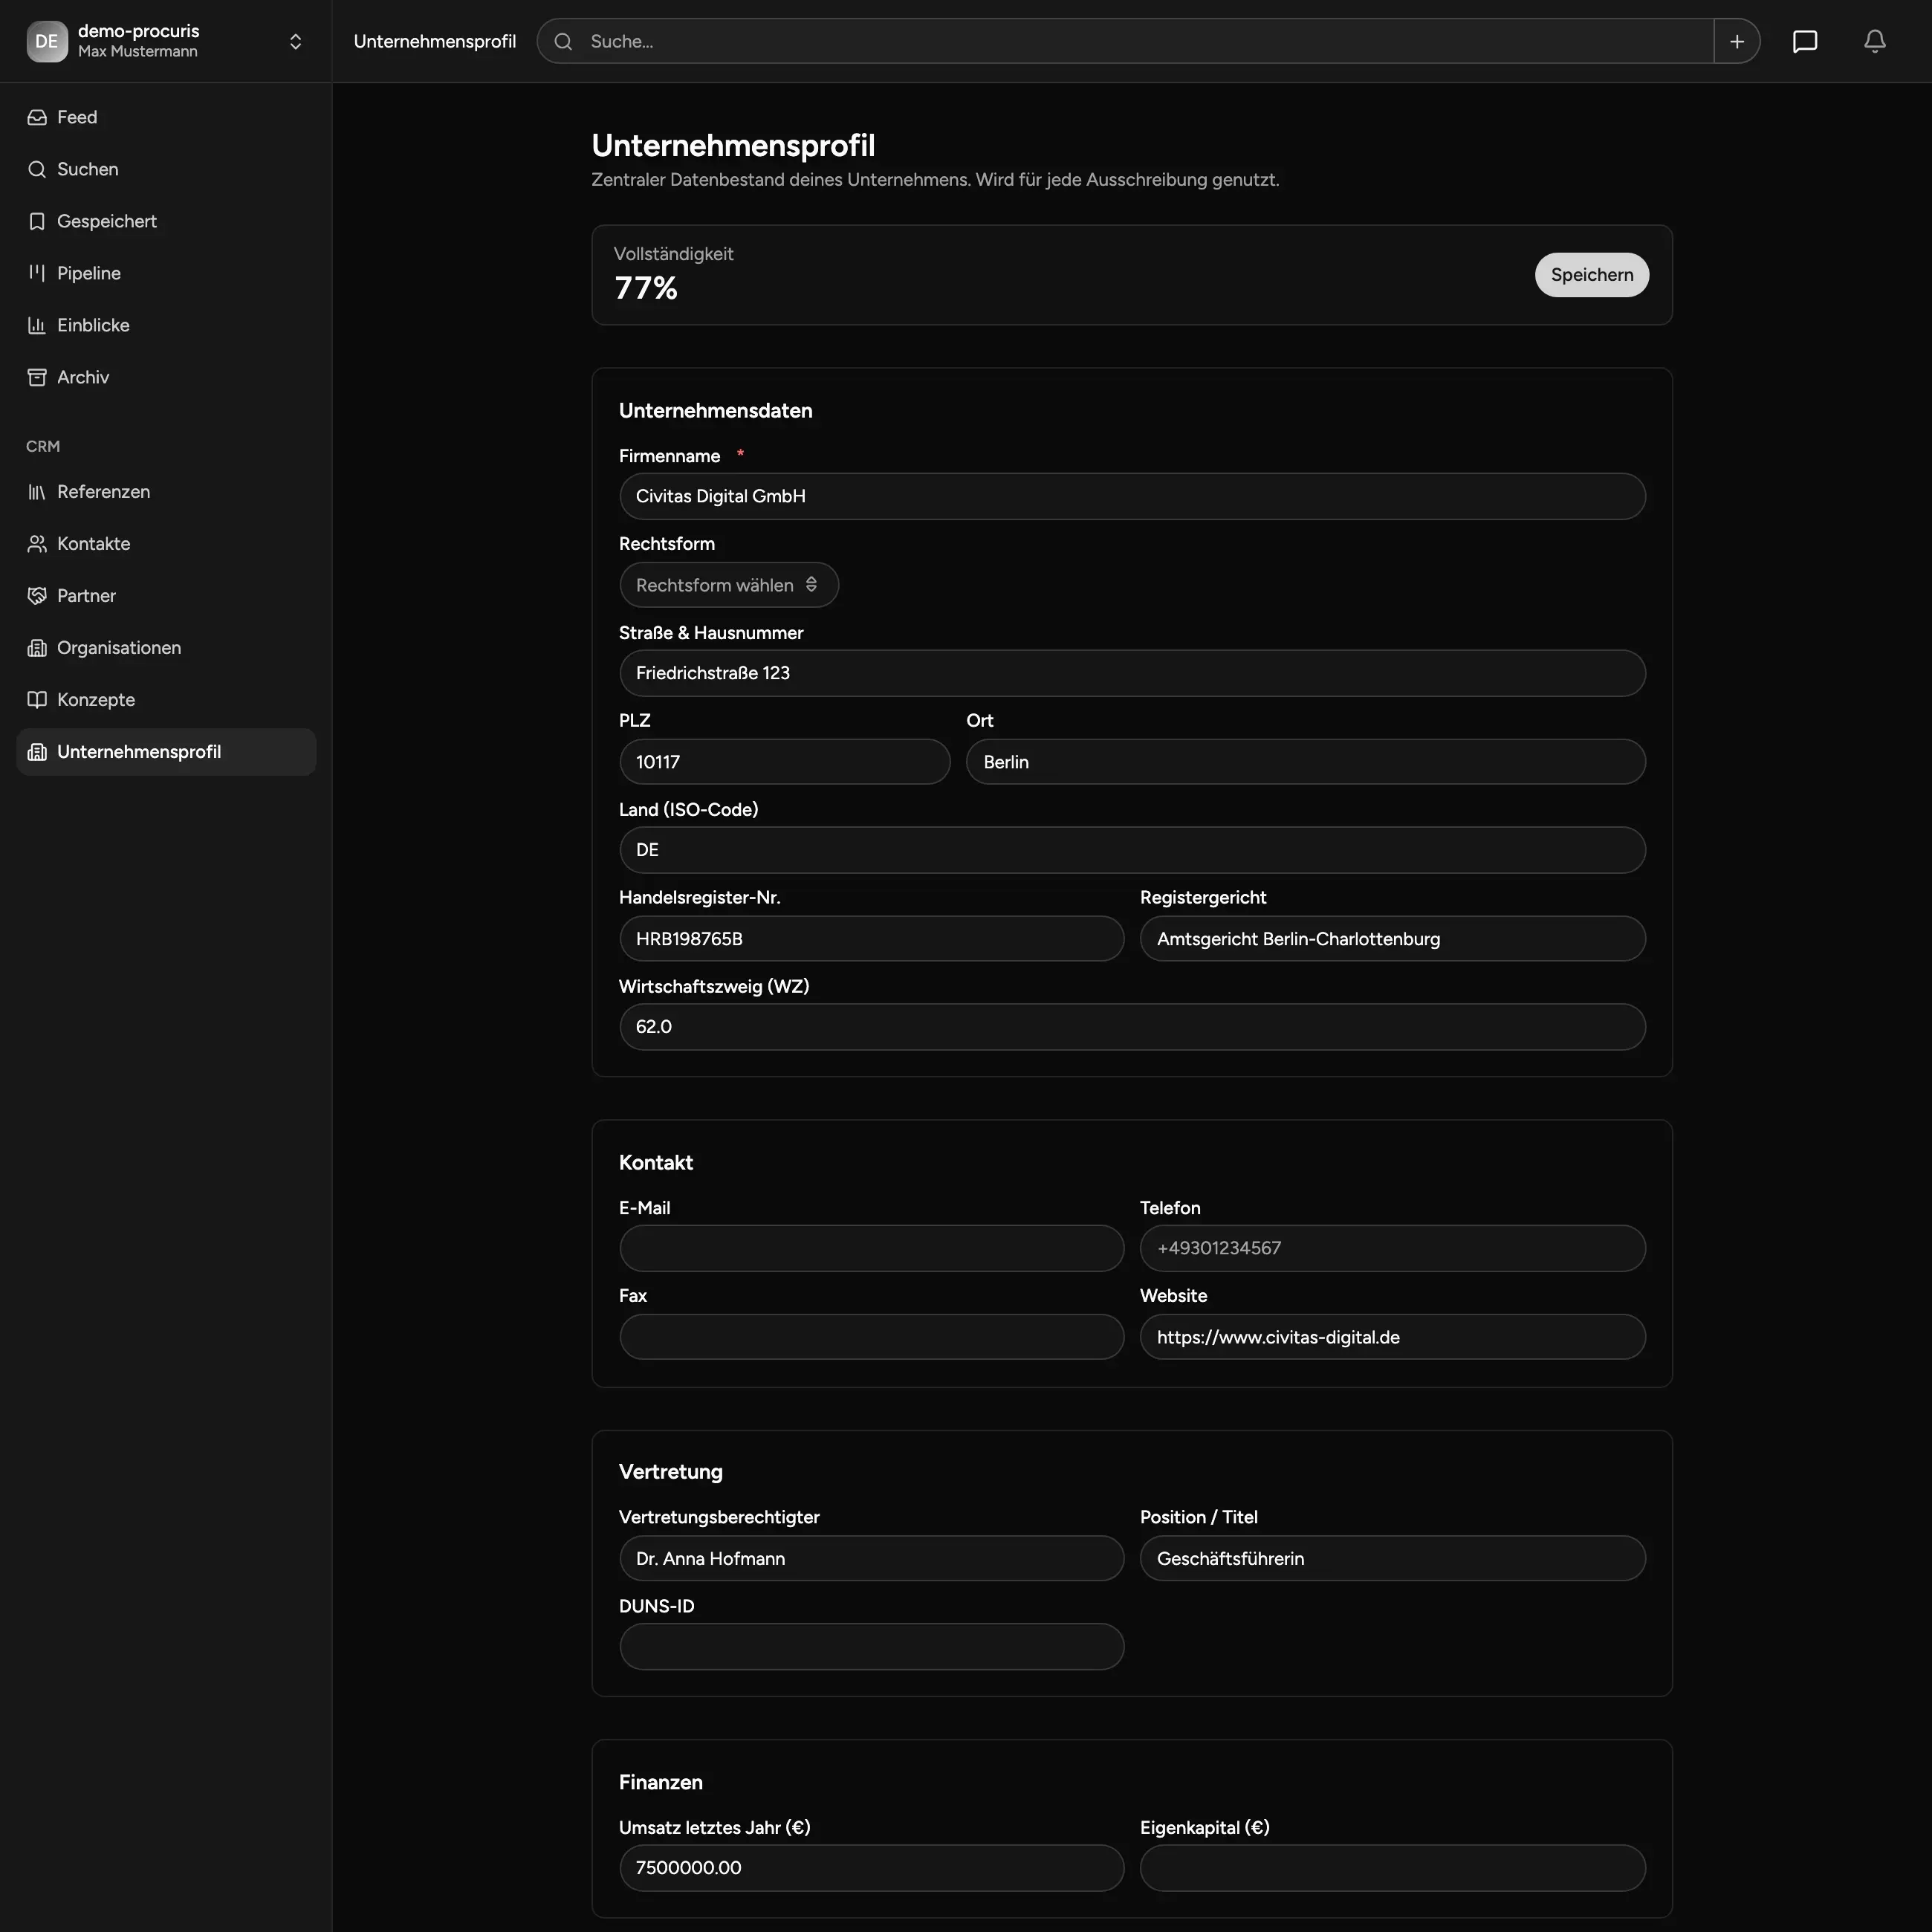1932x1932 pixels.
Task: Click the 77% completeness value
Action: point(646,288)
